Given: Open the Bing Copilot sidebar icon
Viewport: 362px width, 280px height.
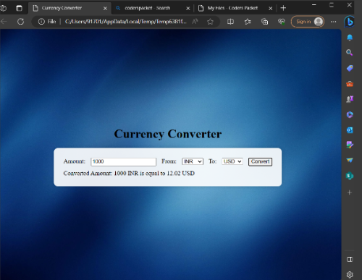Looking at the screenshot, I should point(350,22).
